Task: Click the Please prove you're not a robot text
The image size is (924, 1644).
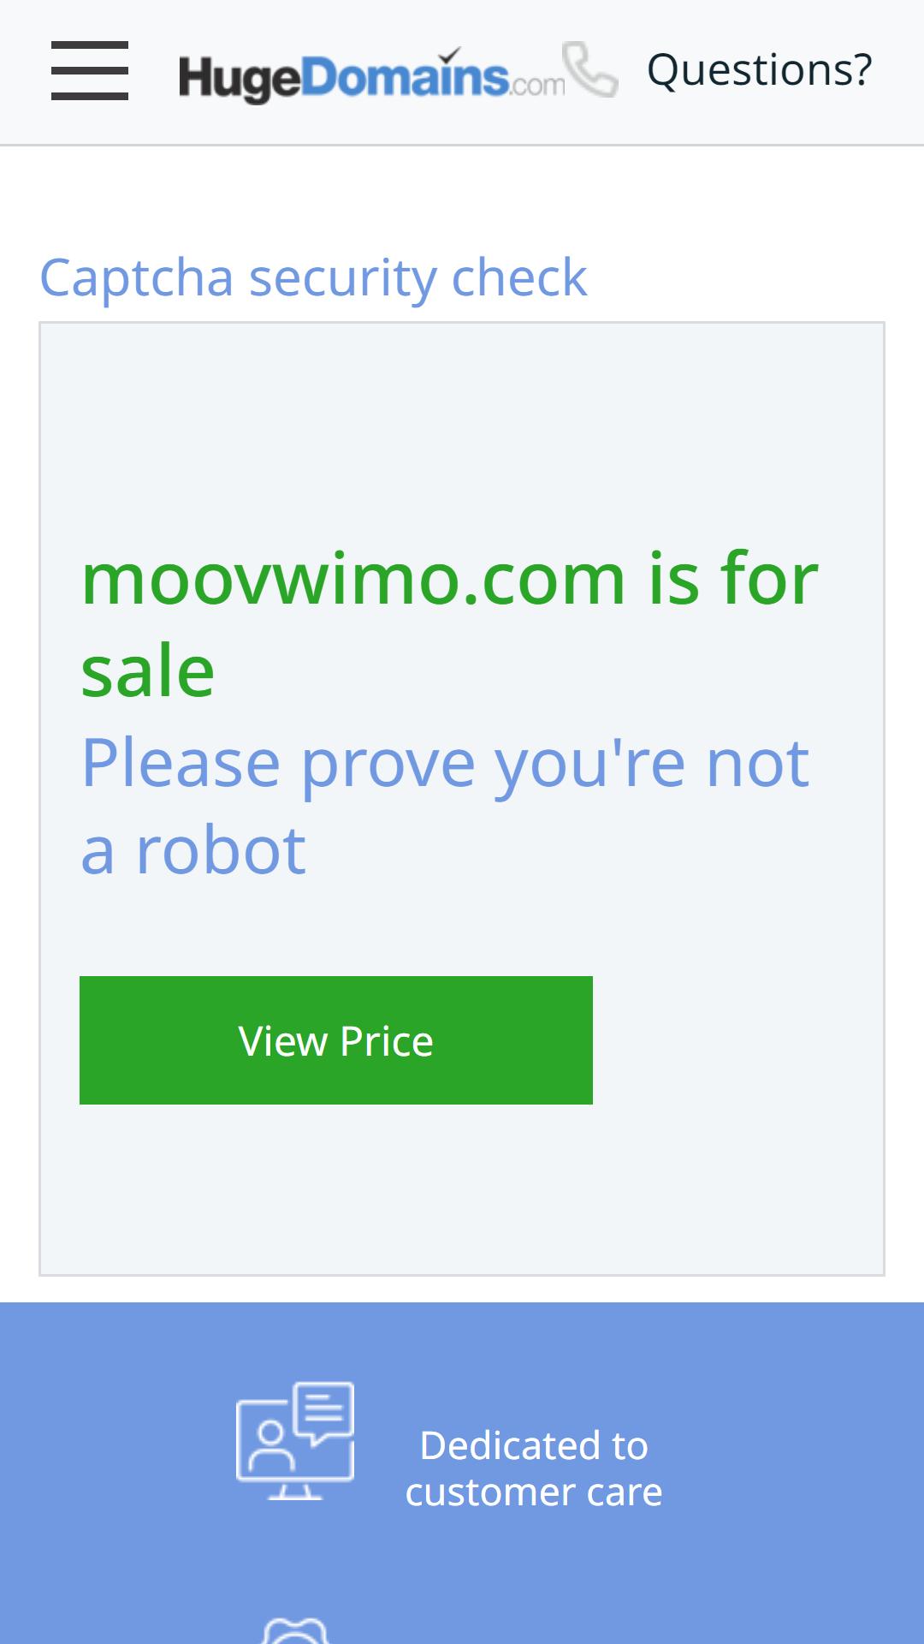Action: coord(445,806)
